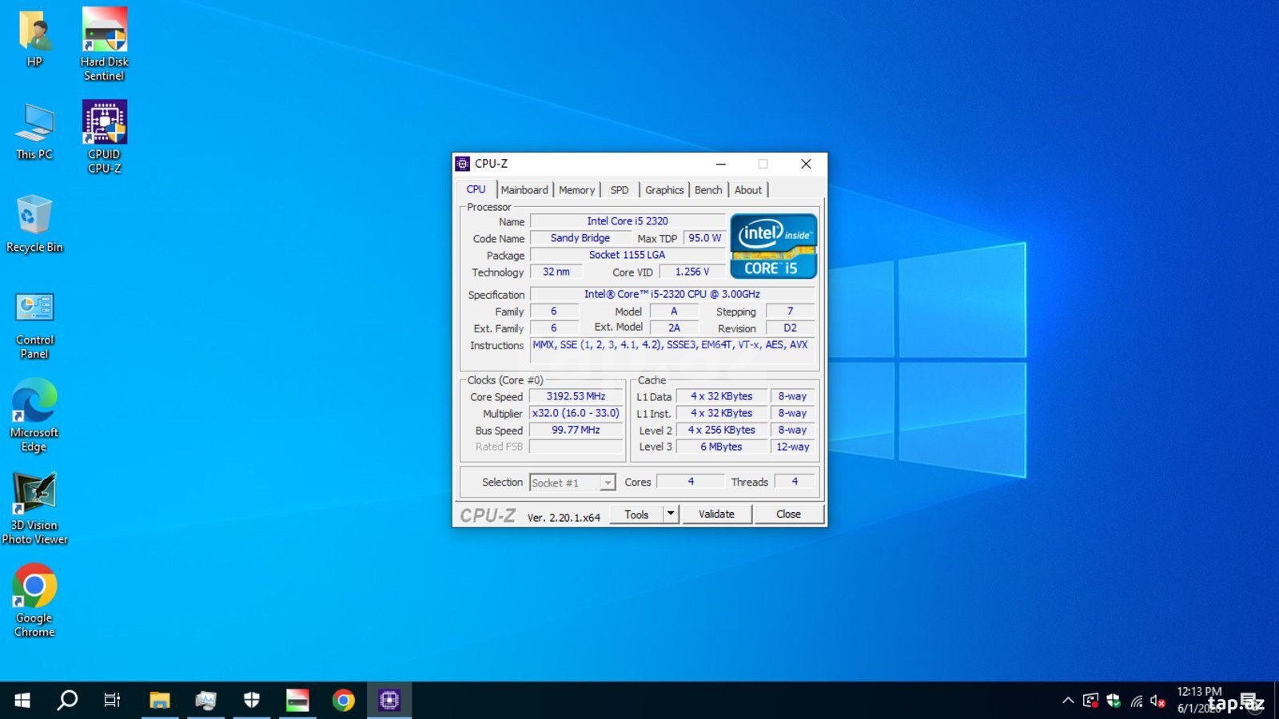Click the Bus Speed value '99.77 MHz'
Image resolution: width=1279 pixels, height=719 pixels.
tap(576, 430)
